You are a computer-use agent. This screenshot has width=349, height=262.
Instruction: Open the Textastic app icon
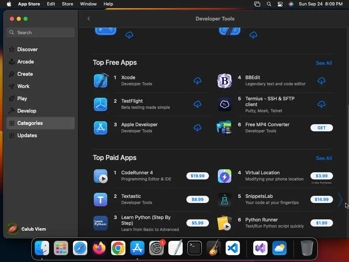point(101,200)
